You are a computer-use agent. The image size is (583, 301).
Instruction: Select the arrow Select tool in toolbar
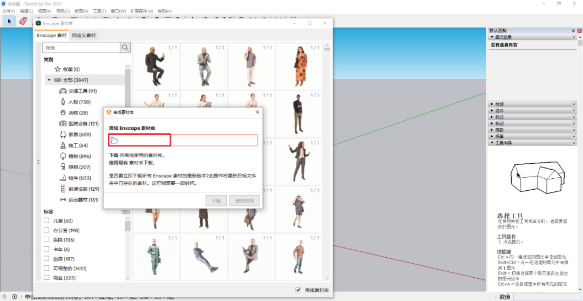click(9, 21)
